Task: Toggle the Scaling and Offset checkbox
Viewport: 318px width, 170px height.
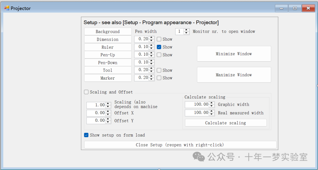Action: 86,92
